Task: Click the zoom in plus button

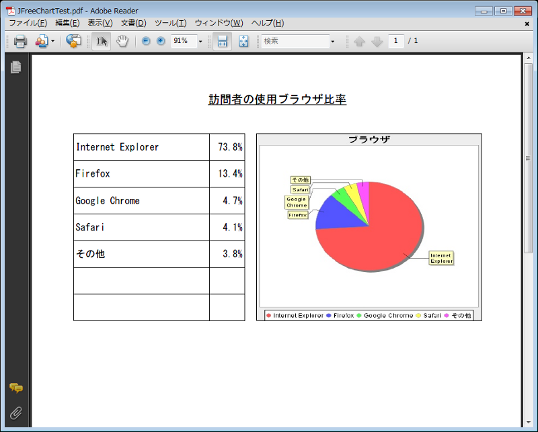Action: (x=161, y=41)
